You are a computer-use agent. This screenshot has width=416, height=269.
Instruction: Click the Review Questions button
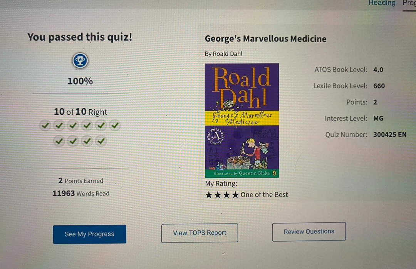[309, 232]
